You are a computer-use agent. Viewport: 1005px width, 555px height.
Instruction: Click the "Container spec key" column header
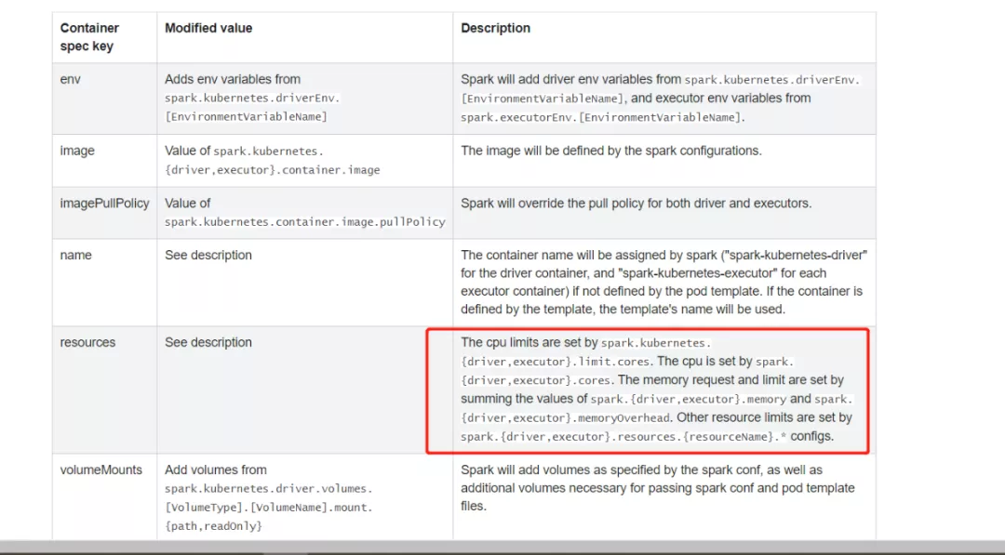89,37
